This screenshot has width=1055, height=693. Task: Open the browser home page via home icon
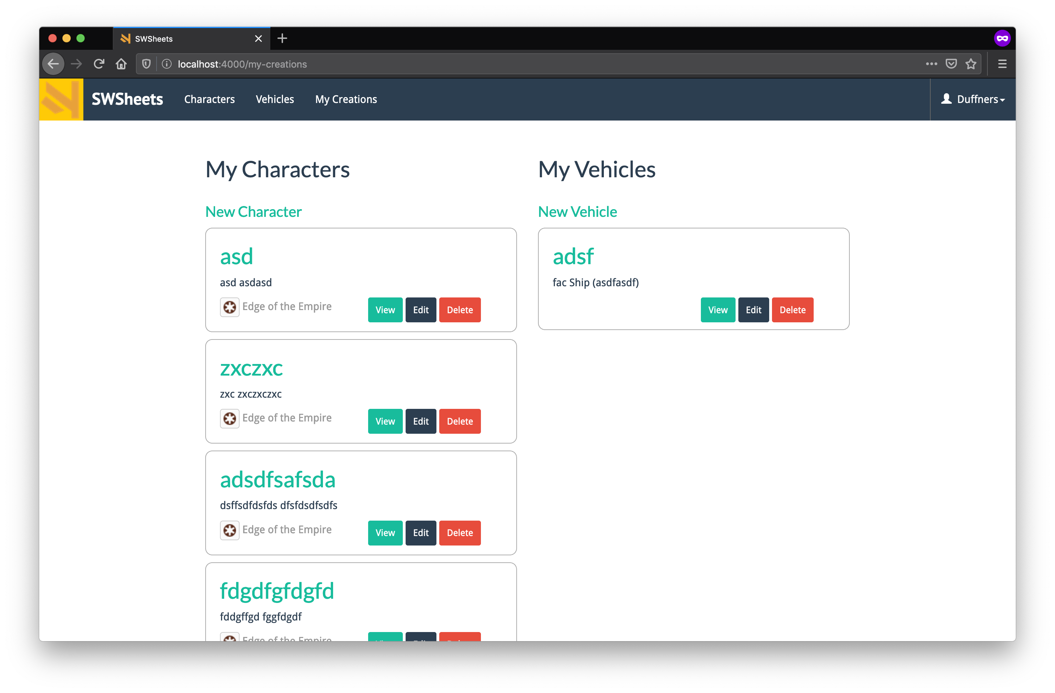click(x=121, y=63)
